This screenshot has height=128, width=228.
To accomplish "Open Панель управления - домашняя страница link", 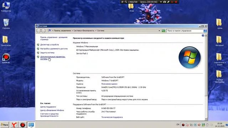I will (54, 38).
